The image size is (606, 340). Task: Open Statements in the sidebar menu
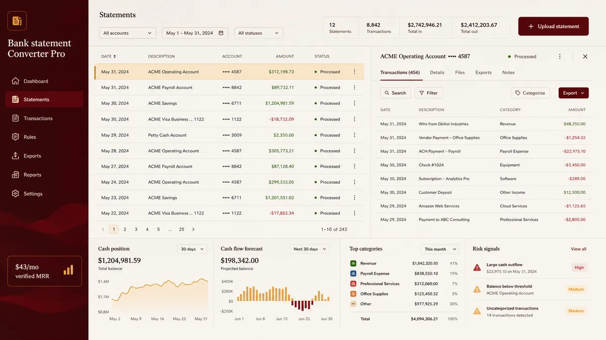[44, 99]
